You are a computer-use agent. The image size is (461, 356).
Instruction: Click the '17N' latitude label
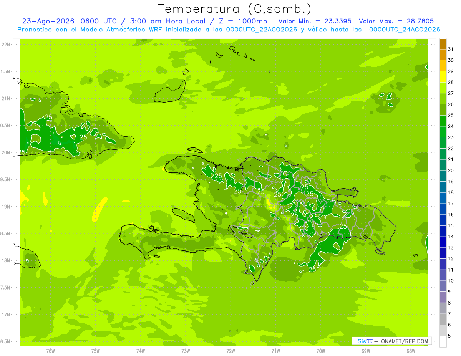tap(5, 315)
